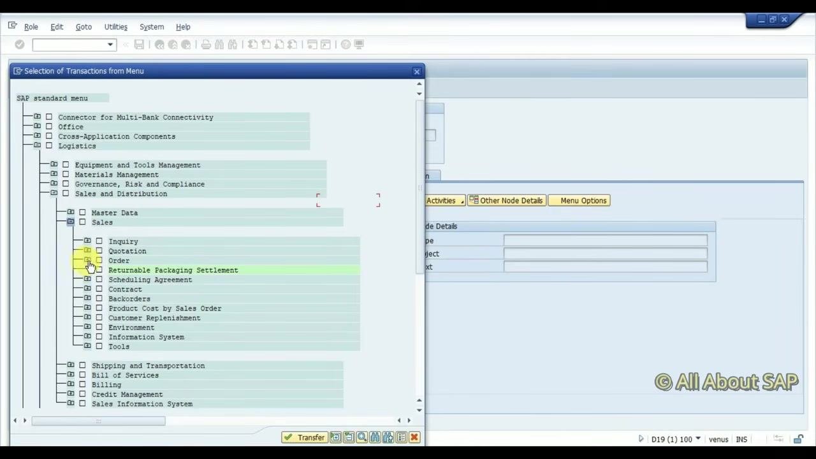Enable the Materials Management checkbox
Image resolution: width=816 pixels, height=459 pixels.
tap(66, 175)
